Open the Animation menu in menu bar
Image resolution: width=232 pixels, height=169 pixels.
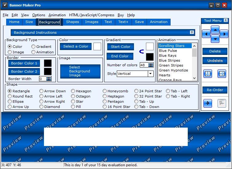57,15
